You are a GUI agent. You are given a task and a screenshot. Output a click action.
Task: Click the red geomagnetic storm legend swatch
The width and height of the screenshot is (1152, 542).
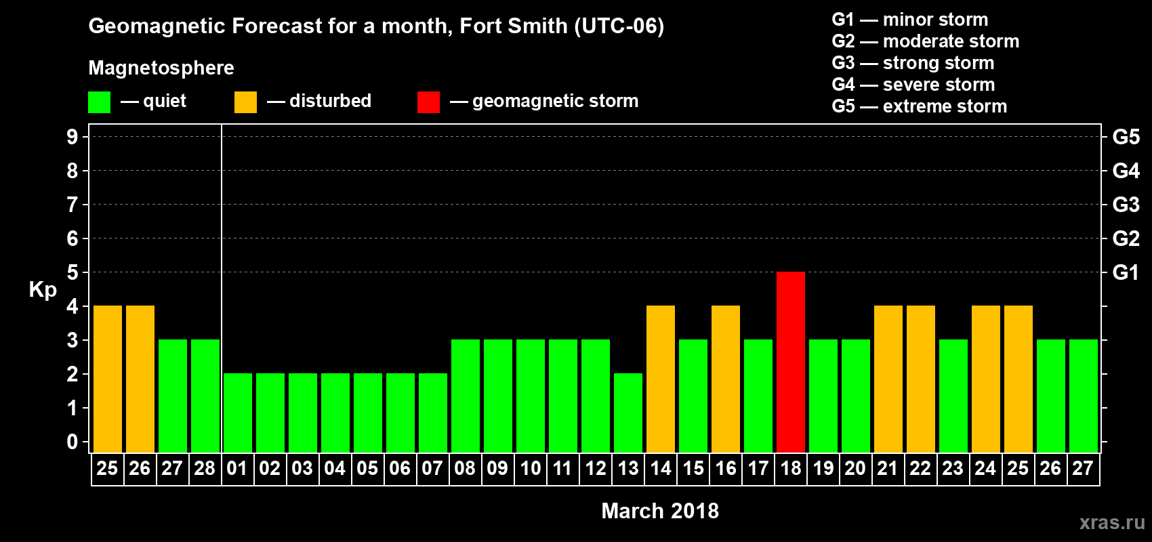(428, 102)
